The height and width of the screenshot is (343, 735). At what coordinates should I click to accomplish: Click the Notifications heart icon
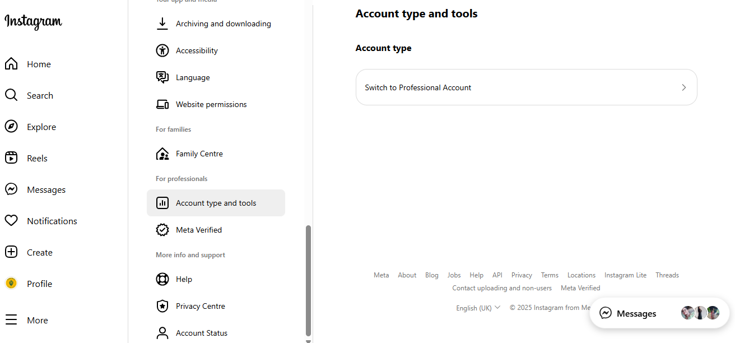tap(11, 221)
